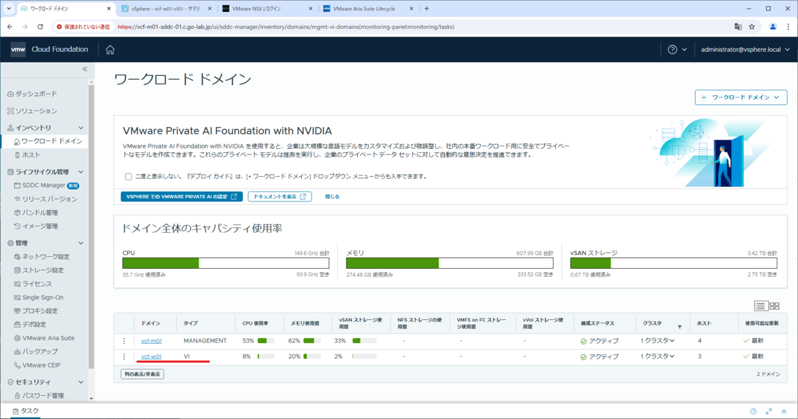The width and height of the screenshot is (798, 419).
Task: Open イメージ管理 in the sidebar
Action: (x=36, y=226)
